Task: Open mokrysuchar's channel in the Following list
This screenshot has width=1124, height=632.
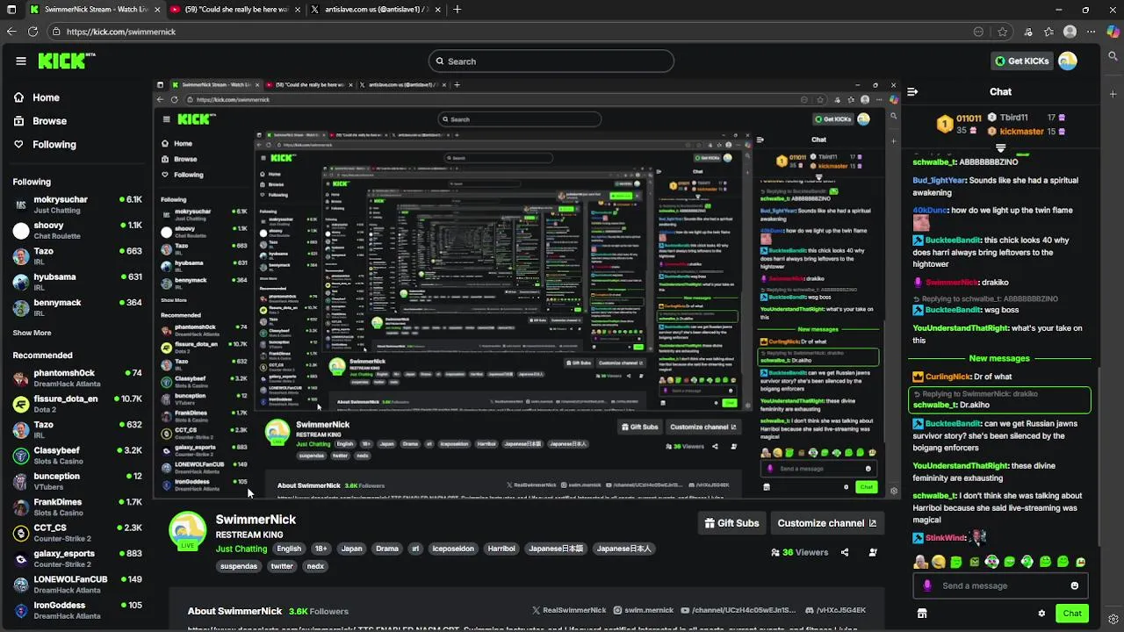Action: [77, 205]
